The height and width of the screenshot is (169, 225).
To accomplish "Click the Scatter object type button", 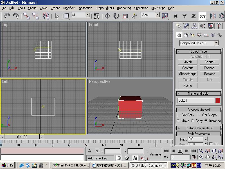I will point(210,62).
